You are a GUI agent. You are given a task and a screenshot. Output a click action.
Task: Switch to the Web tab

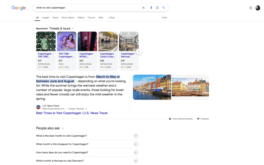[x=101, y=18]
